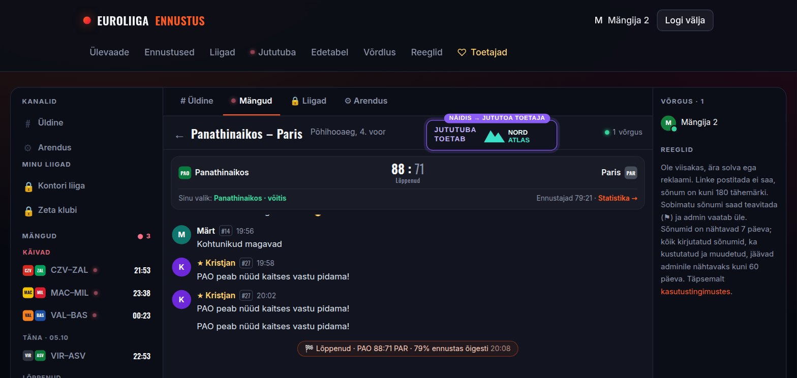Open Jututuba in the top navigation

pyautogui.click(x=273, y=52)
